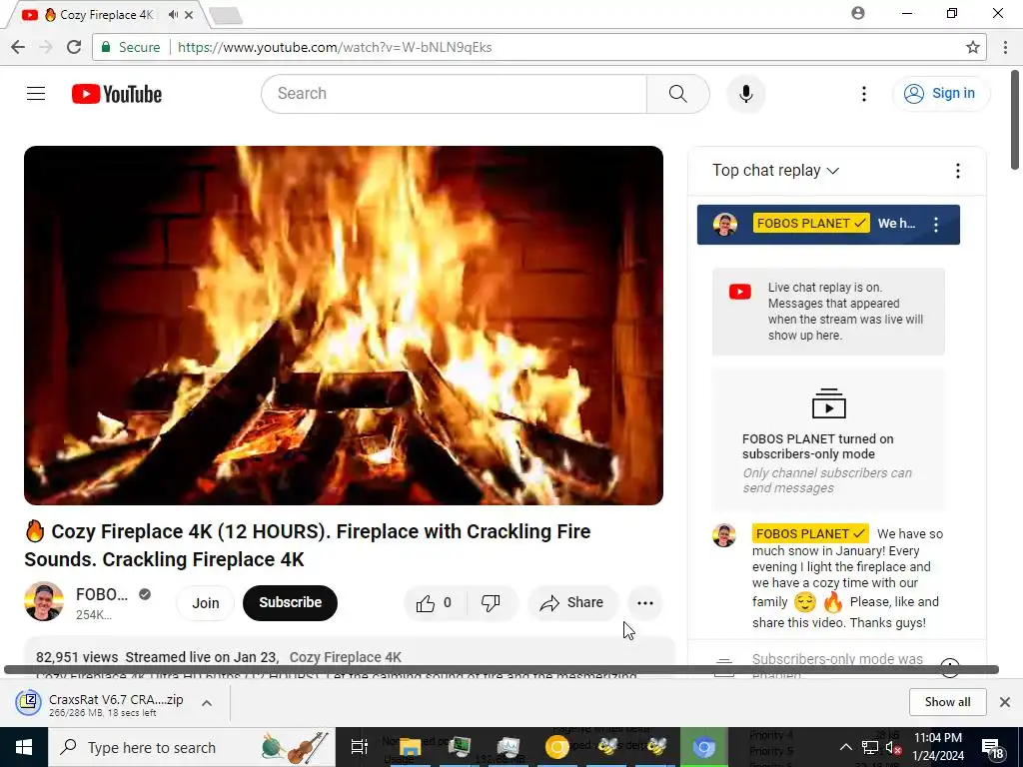The width and height of the screenshot is (1023, 767).
Task: Open the Chrome profile avatar
Action: coord(858,13)
